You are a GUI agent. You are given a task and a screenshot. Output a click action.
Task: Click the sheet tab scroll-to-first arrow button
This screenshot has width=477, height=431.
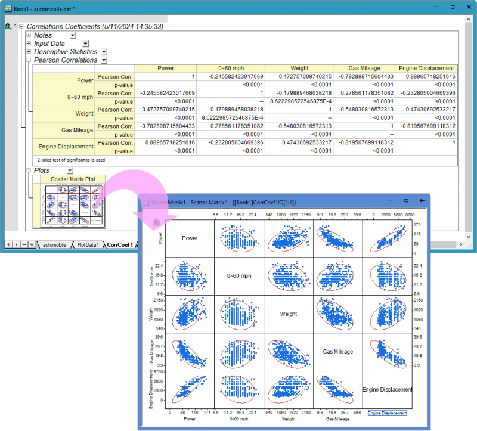(x=8, y=244)
